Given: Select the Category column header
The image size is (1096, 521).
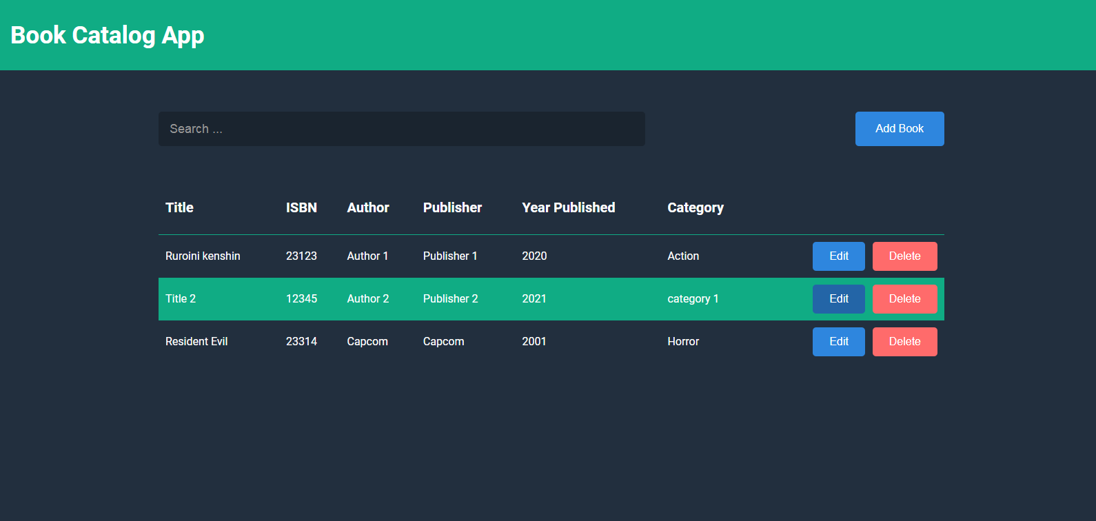Looking at the screenshot, I should [x=695, y=207].
